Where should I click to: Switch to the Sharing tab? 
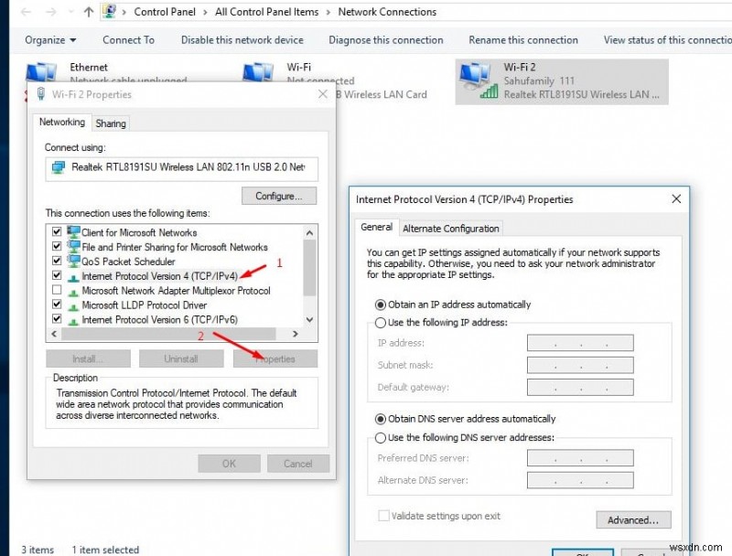coord(110,123)
